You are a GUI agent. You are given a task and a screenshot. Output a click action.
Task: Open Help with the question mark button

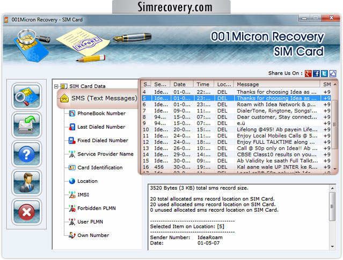pos(27,154)
